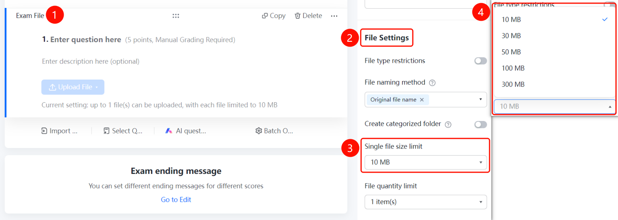Collapse the open 10 MB size dropdown field

[554, 107]
